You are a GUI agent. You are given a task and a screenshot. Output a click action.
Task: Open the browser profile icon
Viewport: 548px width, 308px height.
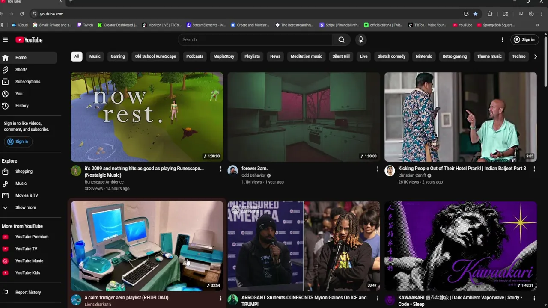click(531, 14)
